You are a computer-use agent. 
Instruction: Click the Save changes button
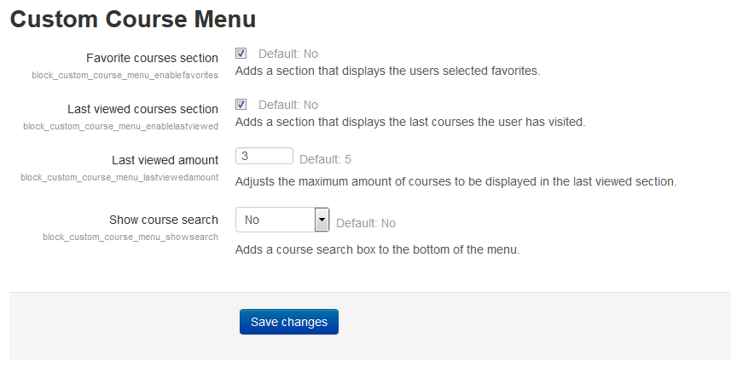(289, 322)
